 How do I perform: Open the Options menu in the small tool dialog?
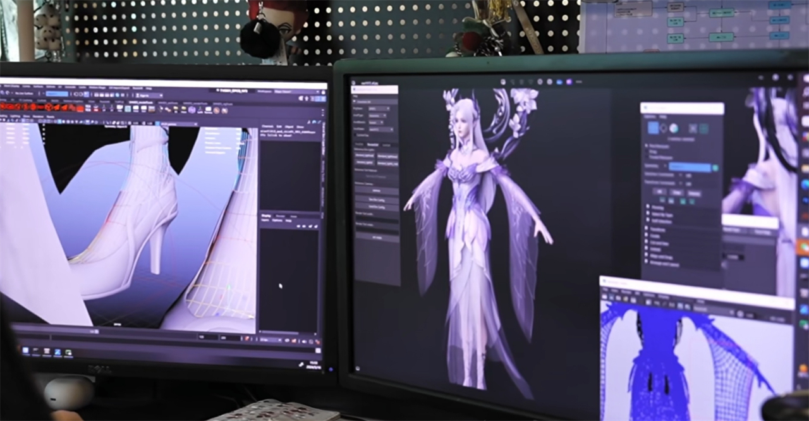[650, 117]
